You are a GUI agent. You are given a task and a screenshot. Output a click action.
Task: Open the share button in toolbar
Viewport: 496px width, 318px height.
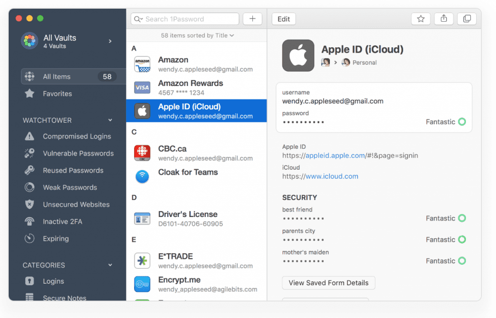click(444, 19)
